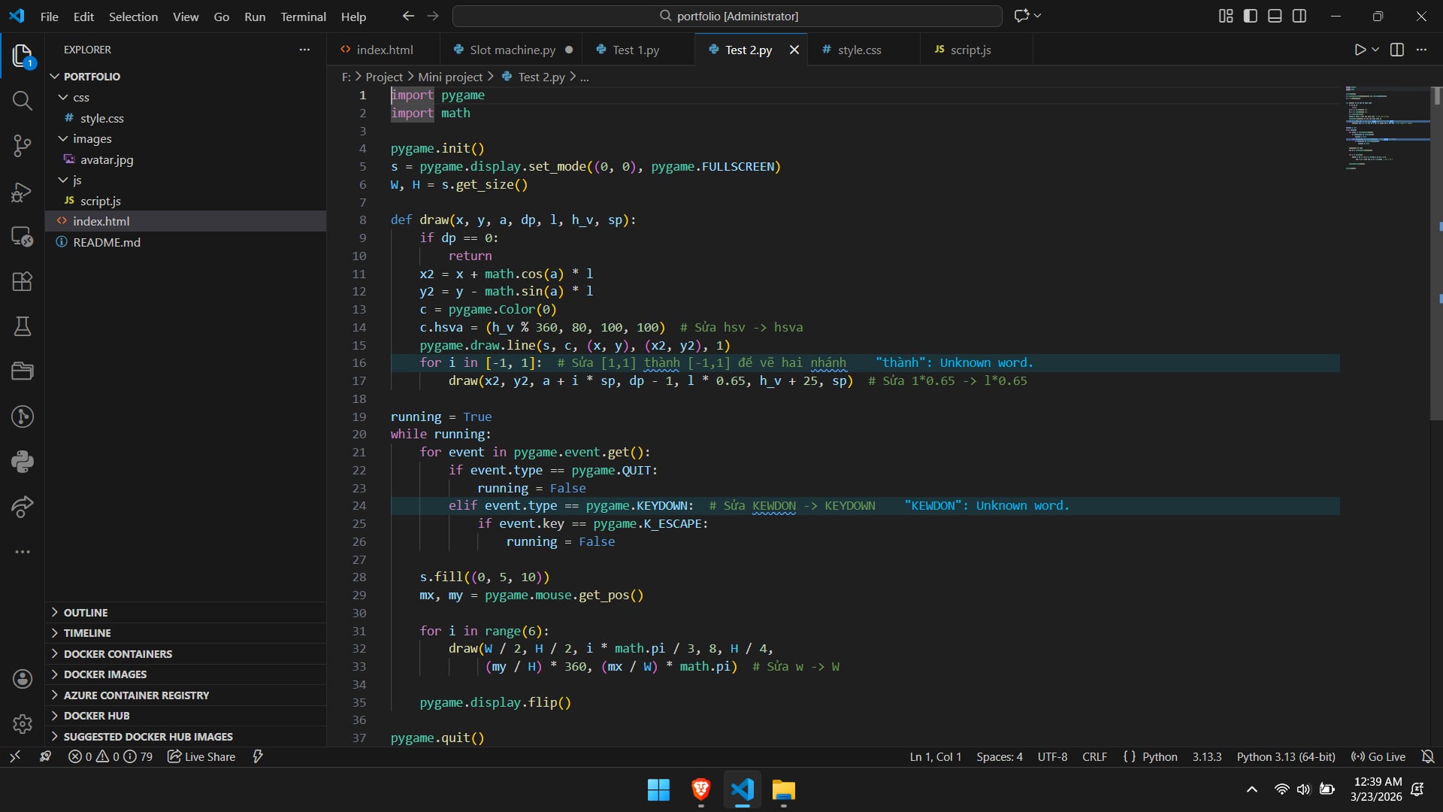Open the Python panel in activity bar
The width and height of the screenshot is (1443, 812).
(23, 462)
